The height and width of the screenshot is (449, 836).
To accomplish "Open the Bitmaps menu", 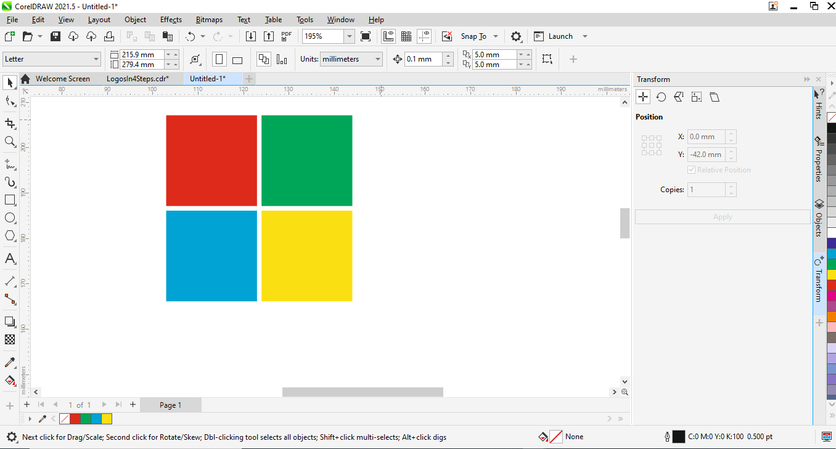I will pyautogui.click(x=209, y=20).
